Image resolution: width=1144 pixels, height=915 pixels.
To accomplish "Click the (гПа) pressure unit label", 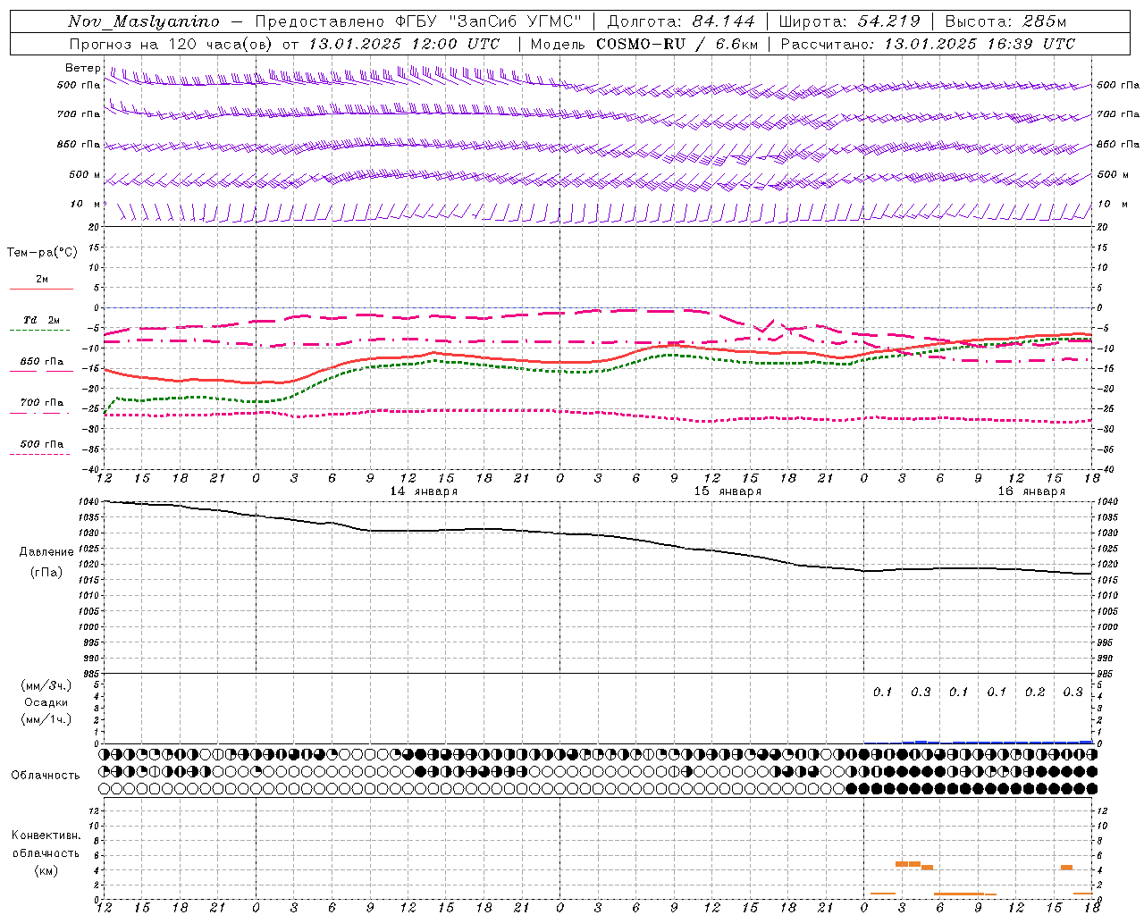I will pyautogui.click(x=46, y=572).
